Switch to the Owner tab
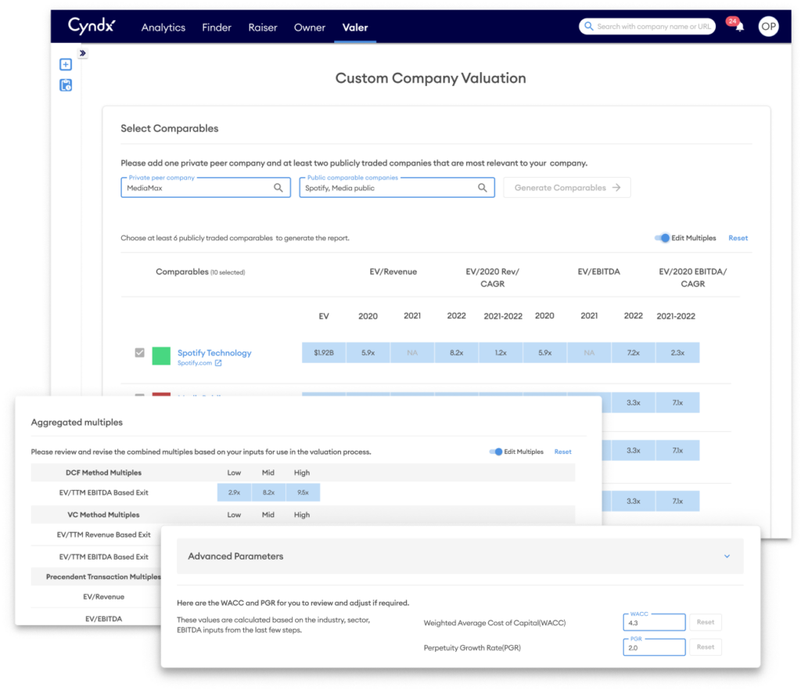This screenshot has height=691, width=801. pos(310,27)
